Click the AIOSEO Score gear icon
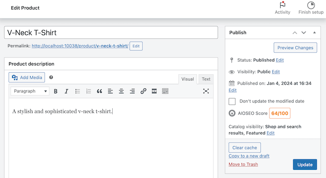326x178 pixels. tap(232, 113)
